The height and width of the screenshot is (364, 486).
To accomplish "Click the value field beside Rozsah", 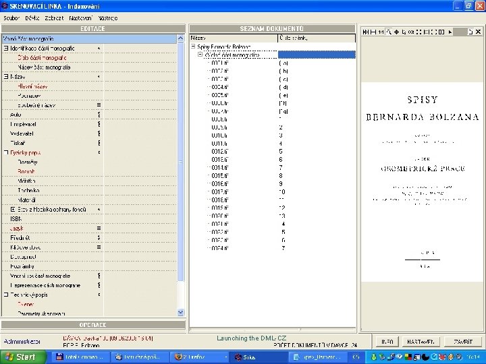I will (x=140, y=171).
